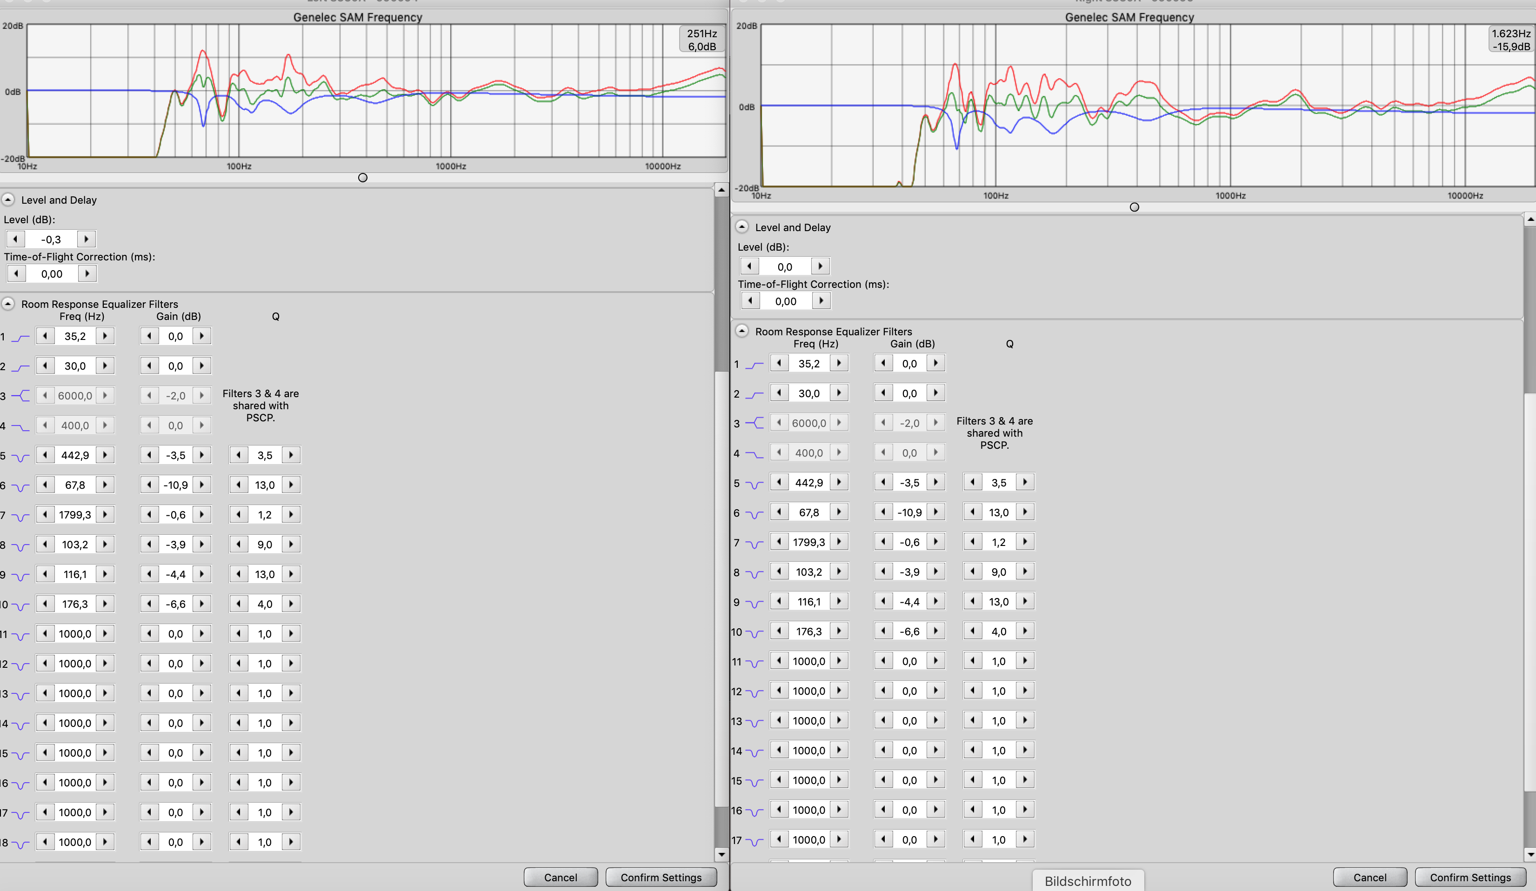Screen dimensions: 1536x891
Task: Select filter 2 shelf icon in right window
Action: 754,394
